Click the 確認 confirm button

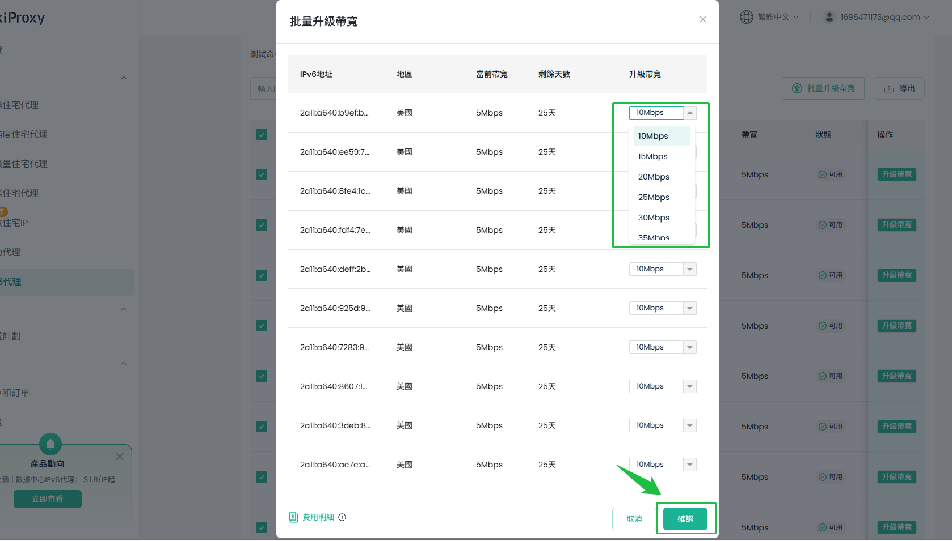click(x=685, y=519)
